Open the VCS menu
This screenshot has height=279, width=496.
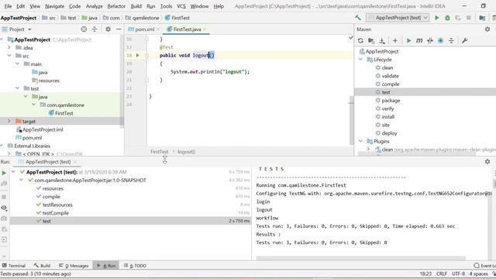pos(181,6)
